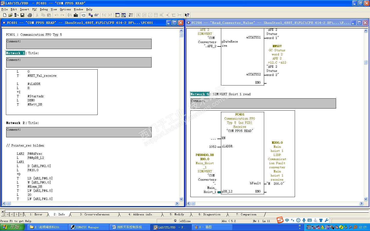The height and width of the screenshot is (231, 370).
Task: Click the FC401 horizontal scrollbar right arrow
Action: (177, 204)
